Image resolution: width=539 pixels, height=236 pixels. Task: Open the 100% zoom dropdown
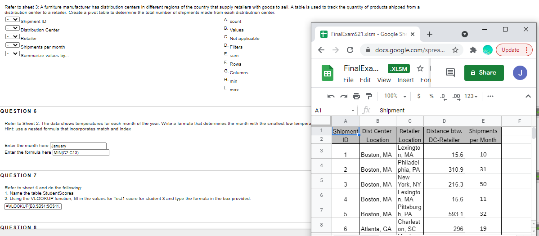395,96
